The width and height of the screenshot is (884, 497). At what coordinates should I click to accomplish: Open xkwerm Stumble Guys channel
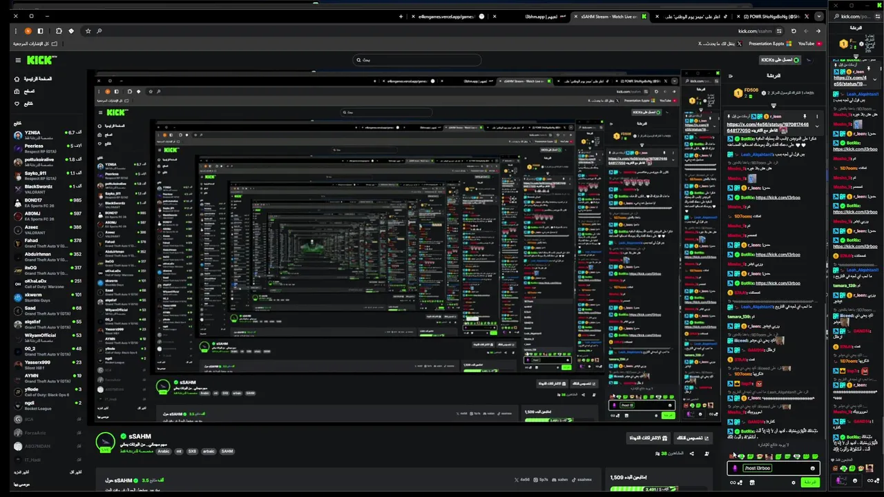click(x=47, y=297)
